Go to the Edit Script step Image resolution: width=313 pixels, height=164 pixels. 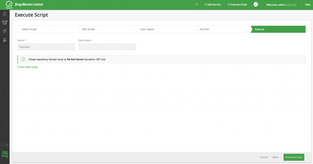(x=107, y=29)
